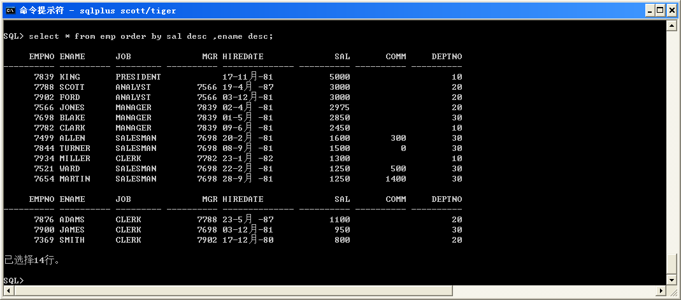The width and height of the screenshot is (681, 300).
Task: Minimize the sqlplus command prompt window
Action: coord(649,10)
